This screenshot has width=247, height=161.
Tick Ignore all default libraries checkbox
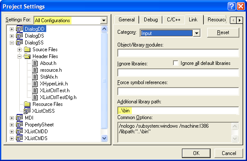tap(176, 63)
